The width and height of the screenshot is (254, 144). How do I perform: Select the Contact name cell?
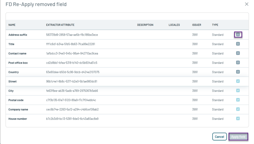point(17,53)
